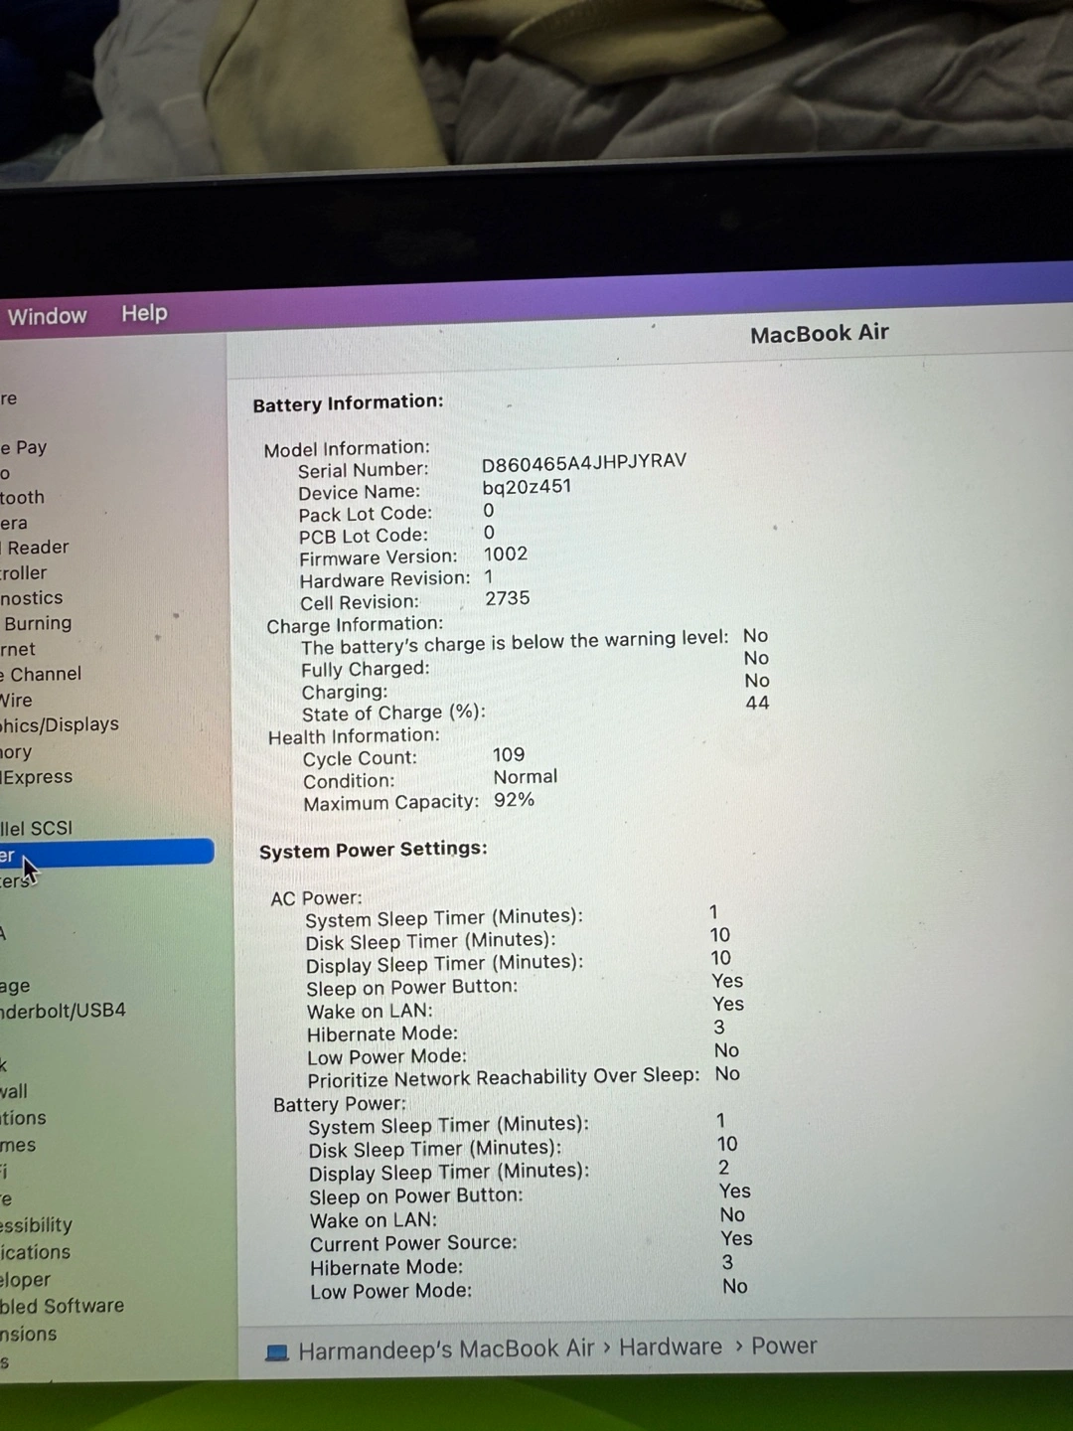Viewport: 1073px width, 1431px height.
Task: Select the Diagnostics sidebar item
Action: pyautogui.click(x=31, y=598)
